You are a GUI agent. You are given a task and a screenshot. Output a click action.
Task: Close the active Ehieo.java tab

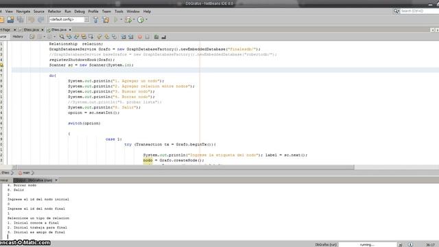click(x=70, y=30)
